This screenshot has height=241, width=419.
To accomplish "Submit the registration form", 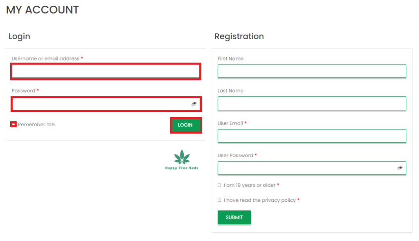I will click(234, 217).
